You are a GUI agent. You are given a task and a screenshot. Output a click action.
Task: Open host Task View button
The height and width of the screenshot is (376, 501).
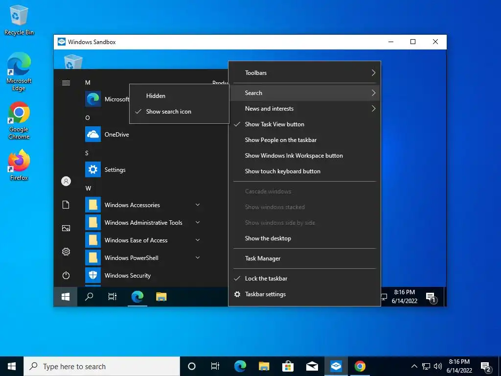coord(215,366)
